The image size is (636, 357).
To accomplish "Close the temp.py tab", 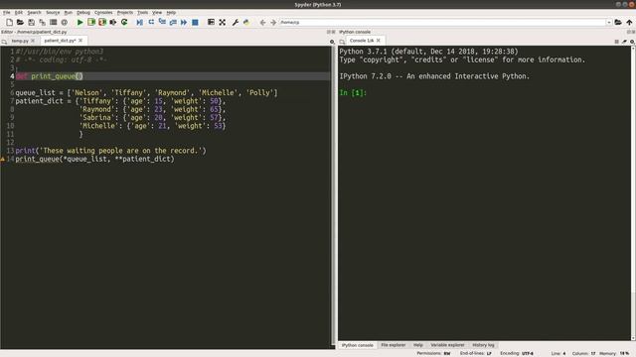I will coord(33,41).
